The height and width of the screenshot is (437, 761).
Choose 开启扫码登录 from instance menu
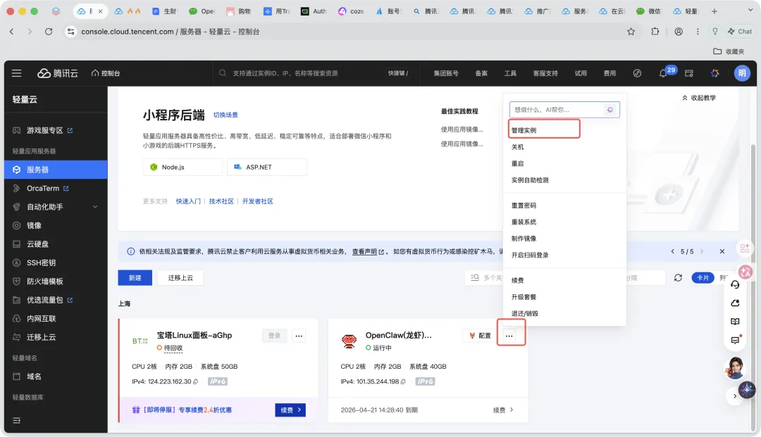[x=530, y=255]
